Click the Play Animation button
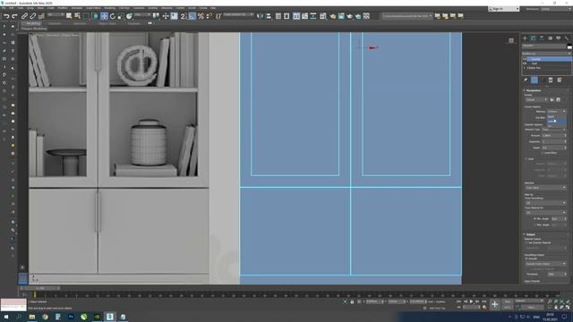The width and height of the screenshot is (573, 322). (x=471, y=301)
